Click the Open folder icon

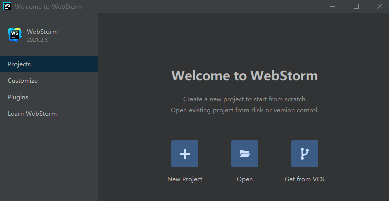click(x=245, y=154)
